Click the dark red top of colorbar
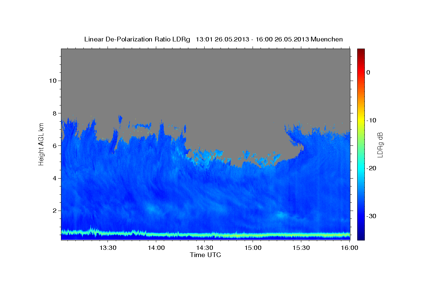 361,51
